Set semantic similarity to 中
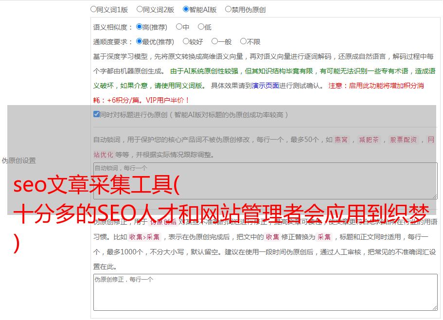Screen dimensions: 443x320 pos(179,27)
